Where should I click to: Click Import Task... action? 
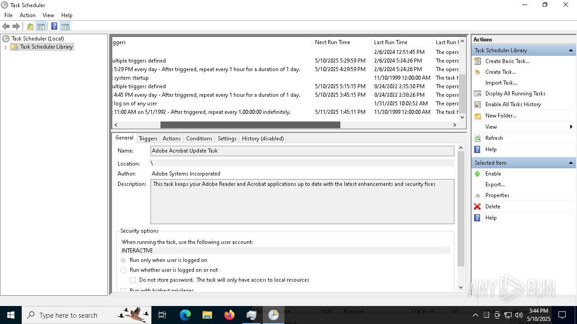[x=501, y=83]
